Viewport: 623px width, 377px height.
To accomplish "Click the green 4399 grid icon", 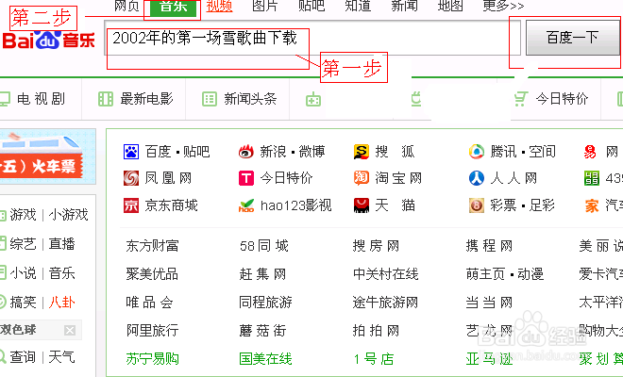I will (592, 178).
